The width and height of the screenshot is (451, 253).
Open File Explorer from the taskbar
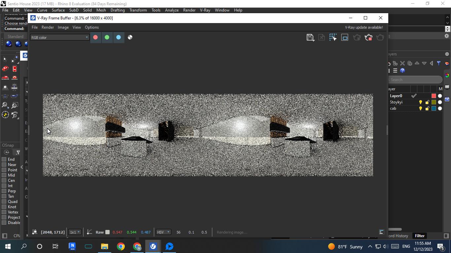(x=104, y=246)
